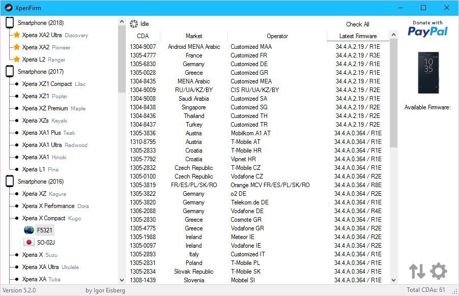The width and height of the screenshot is (459, 296).
Task: Select row 1310-8795 T-Mobile AT
Action: (258, 141)
